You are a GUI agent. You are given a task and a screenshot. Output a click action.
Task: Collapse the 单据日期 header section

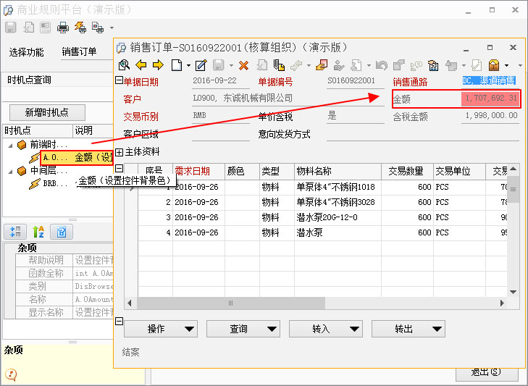[119, 81]
